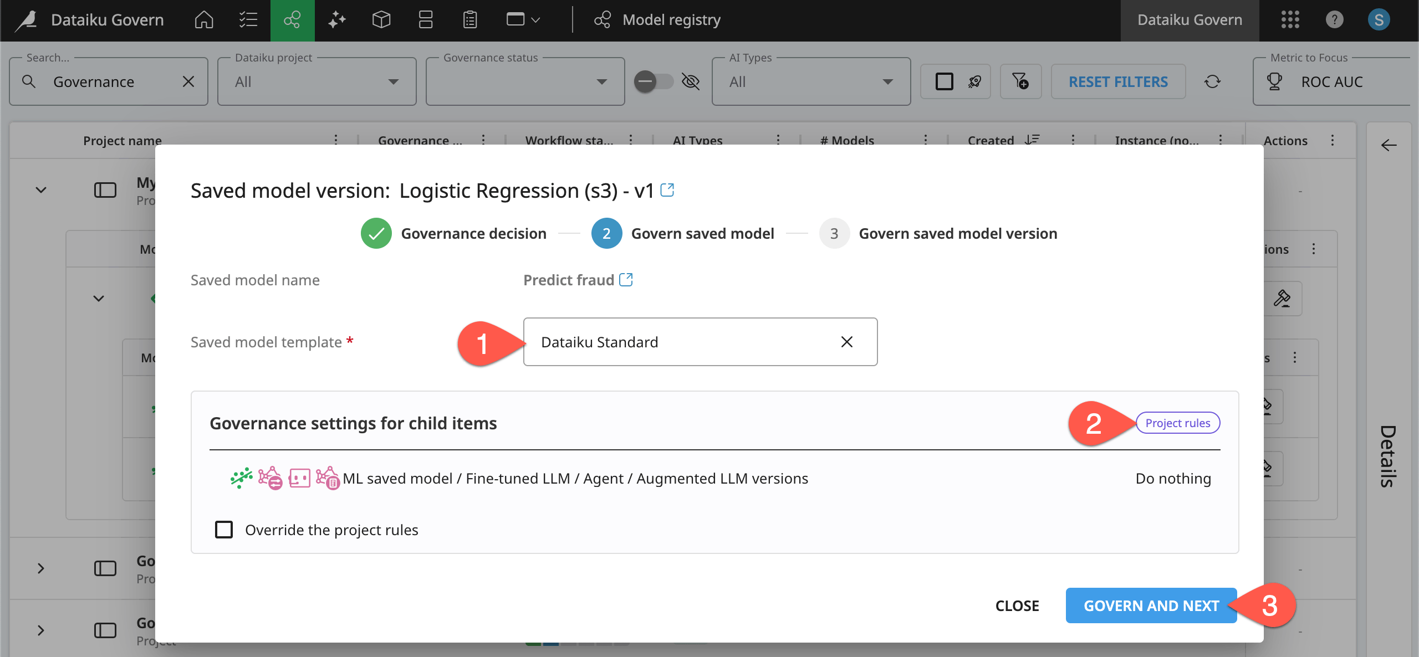
Task: Open the Project rules settings
Action: [1177, 423]
